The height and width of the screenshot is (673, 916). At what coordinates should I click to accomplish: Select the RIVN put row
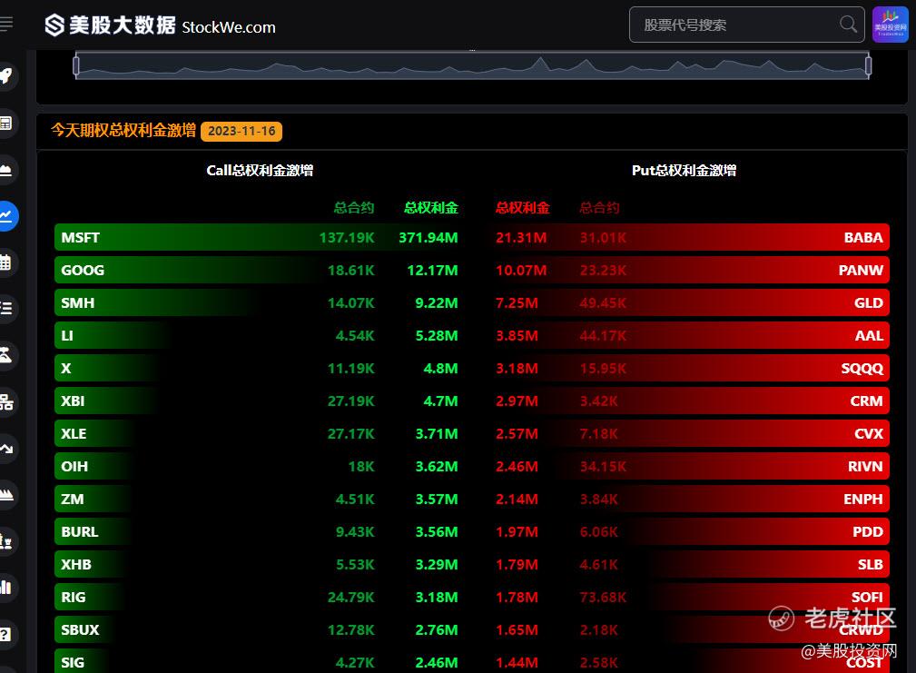pyautogui.click(x=691, y=466)
